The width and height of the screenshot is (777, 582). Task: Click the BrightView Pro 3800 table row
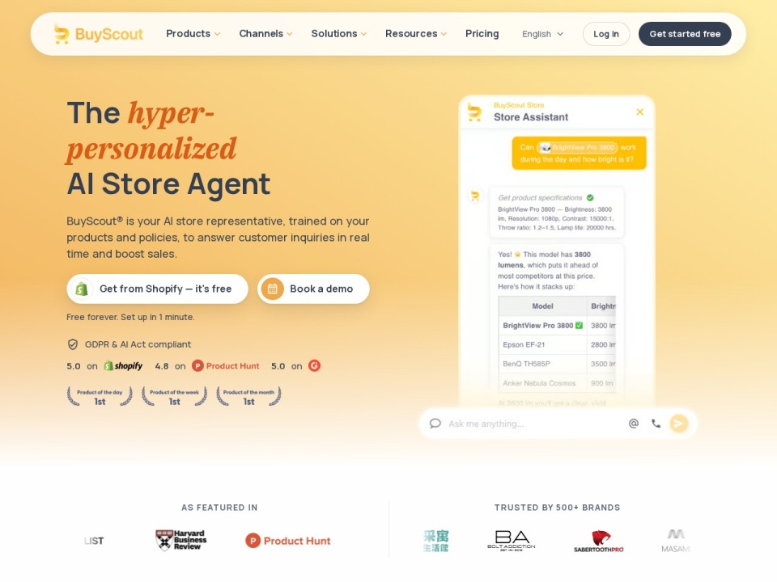coord(557,326)
